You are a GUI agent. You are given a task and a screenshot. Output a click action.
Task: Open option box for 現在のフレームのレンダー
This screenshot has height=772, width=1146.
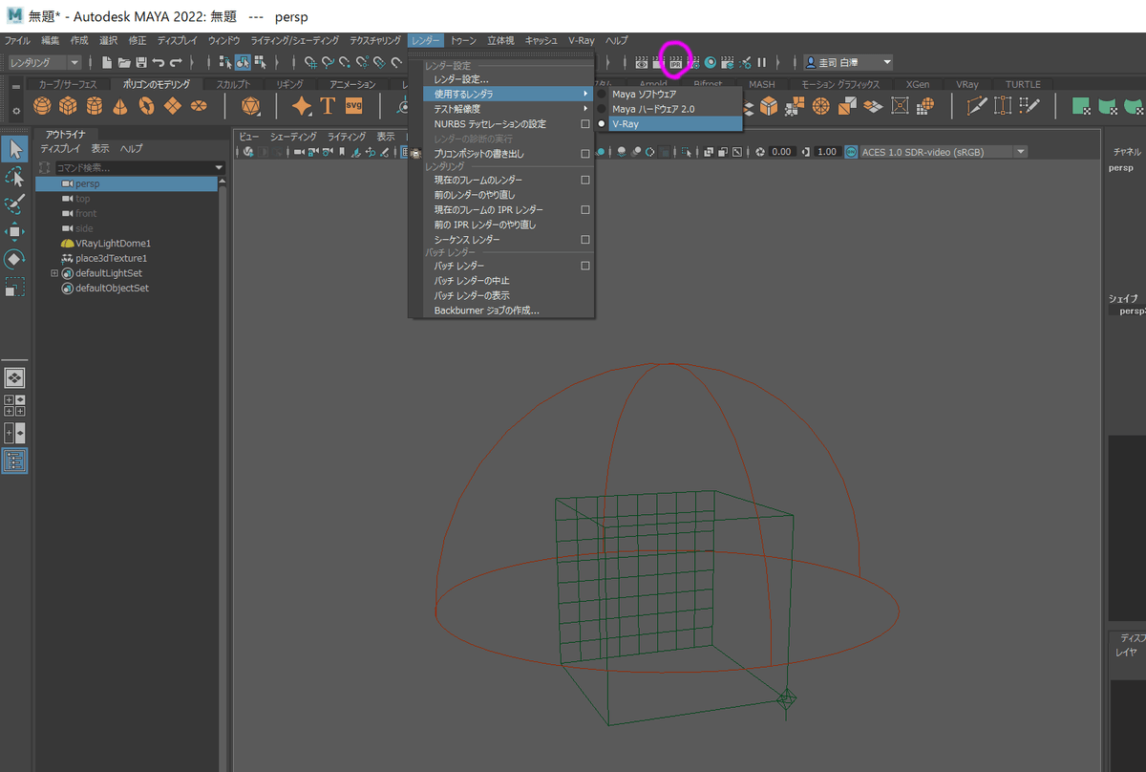(x=585, y=180)
